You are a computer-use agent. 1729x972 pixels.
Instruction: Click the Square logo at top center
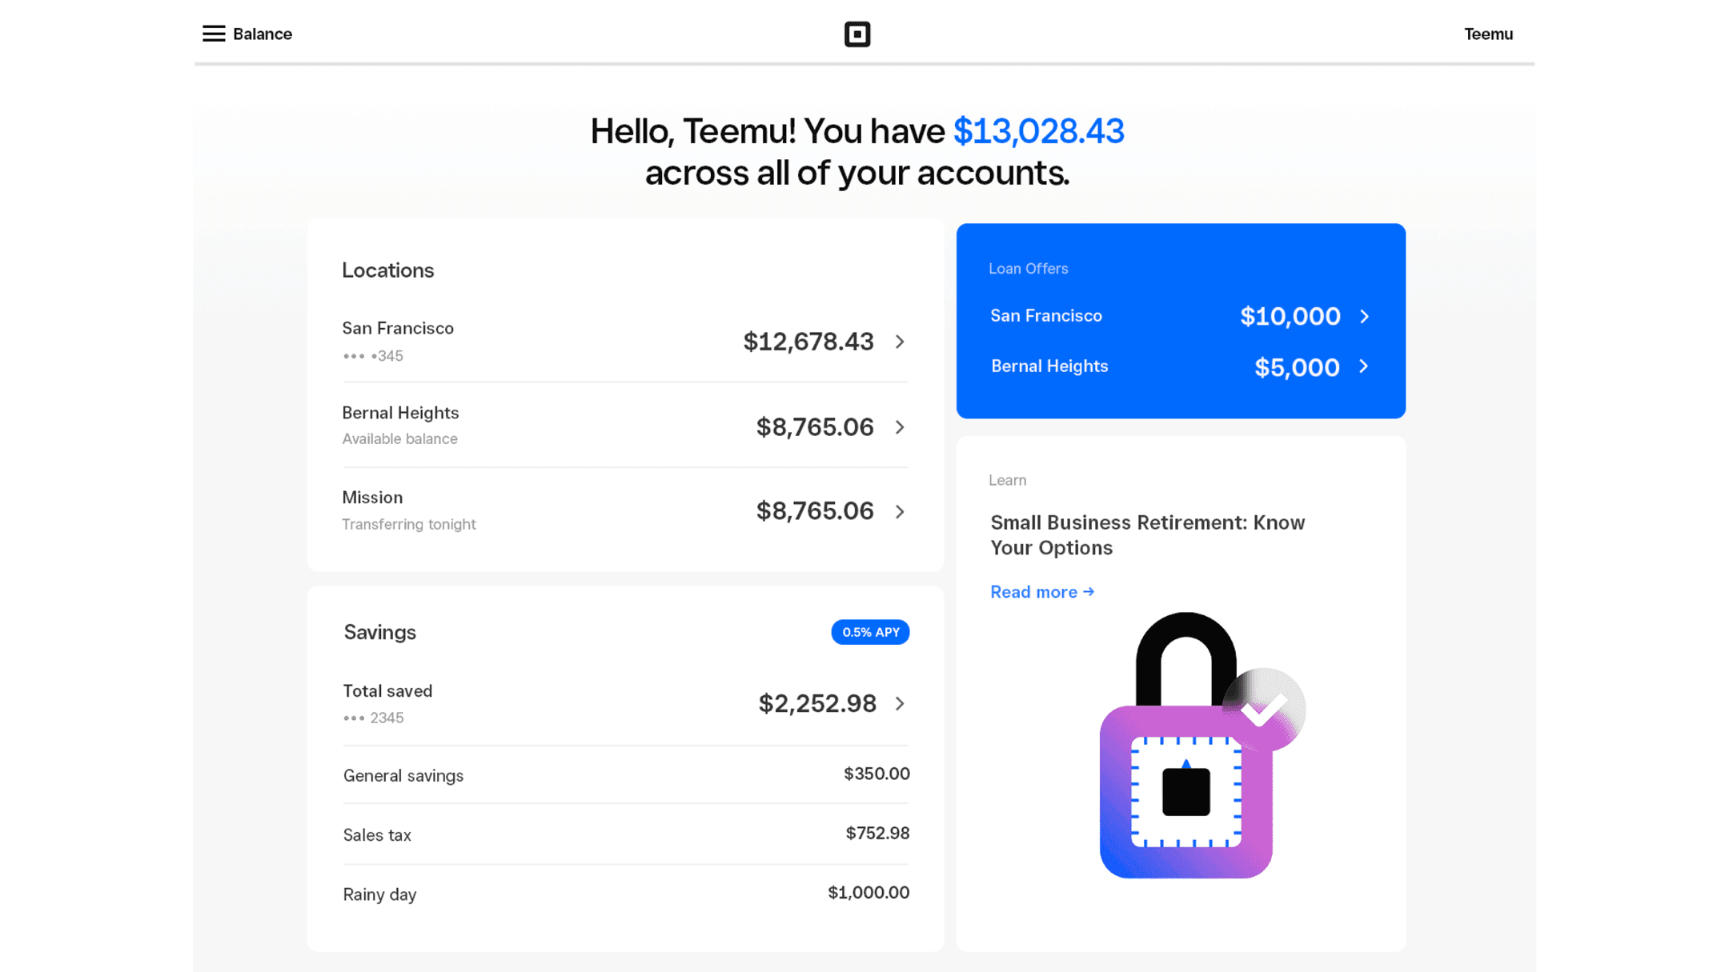point(857,34)
